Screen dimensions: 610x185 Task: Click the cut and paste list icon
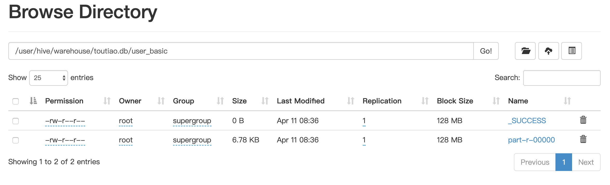pyautogui.click(x=571, y=51)
